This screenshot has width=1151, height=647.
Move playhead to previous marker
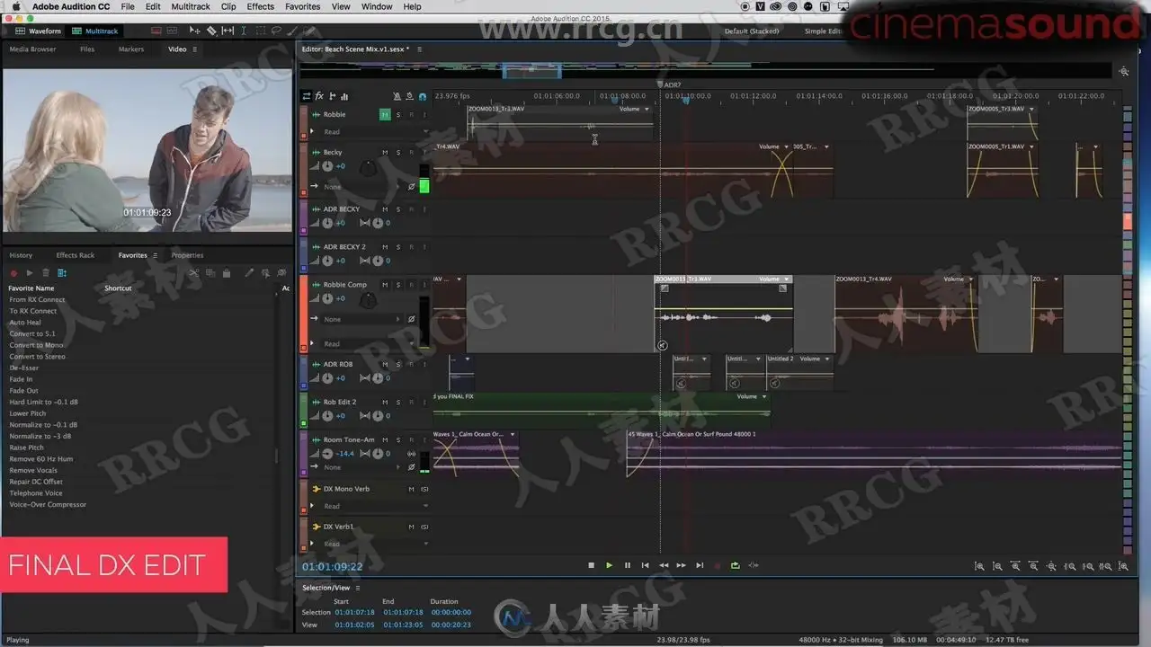pyautogui.click(x=645, y=565)
